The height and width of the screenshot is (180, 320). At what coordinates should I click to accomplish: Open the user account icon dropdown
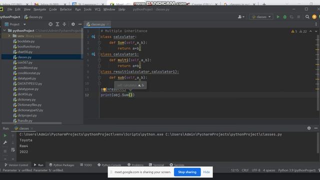point(241,17)
